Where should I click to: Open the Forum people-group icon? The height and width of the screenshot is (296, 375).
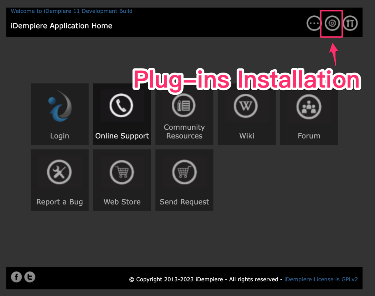309,107
